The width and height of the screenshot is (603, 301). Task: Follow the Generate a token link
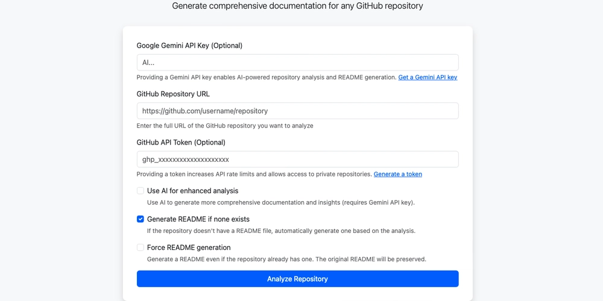tap(397, 174)
